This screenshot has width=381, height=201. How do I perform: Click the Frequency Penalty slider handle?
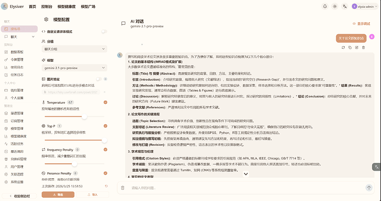tap(75, 164)
